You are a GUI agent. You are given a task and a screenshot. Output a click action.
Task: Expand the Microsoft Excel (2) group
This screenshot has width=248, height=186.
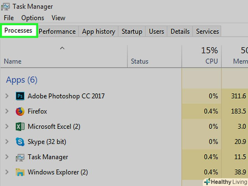(7, 127)
